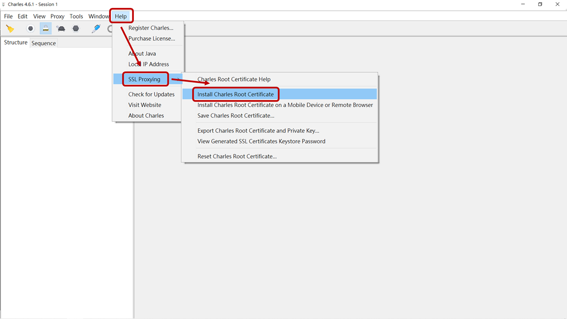Image resolution: width=567 pixels, height=319 pixels.
Task: Click Export Charles Root Certificate and Private Key
Action: tap(258, 131)
